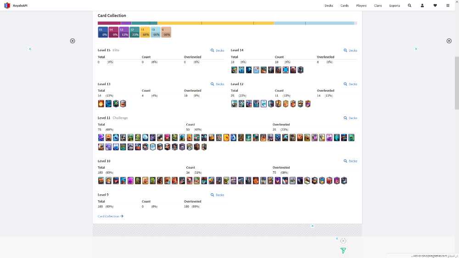Open the hamburger menu icon
The width and height of the screenshot is (459, 258).
pyautogui.click(x=448, y=5)
